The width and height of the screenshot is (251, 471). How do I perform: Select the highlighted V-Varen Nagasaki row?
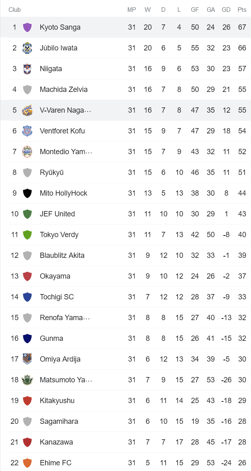click(122, 110)
